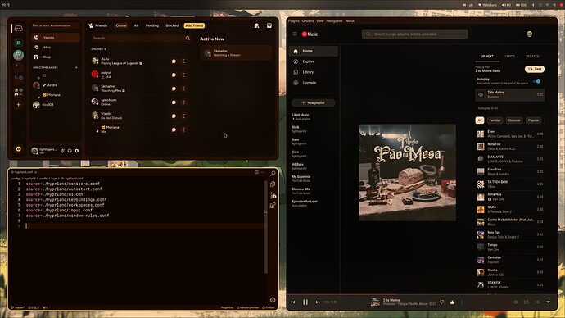Viewport: 565px width, 318px height.
Task: Message JuJu using the chat bubble icon
Action: click(174, 61)
